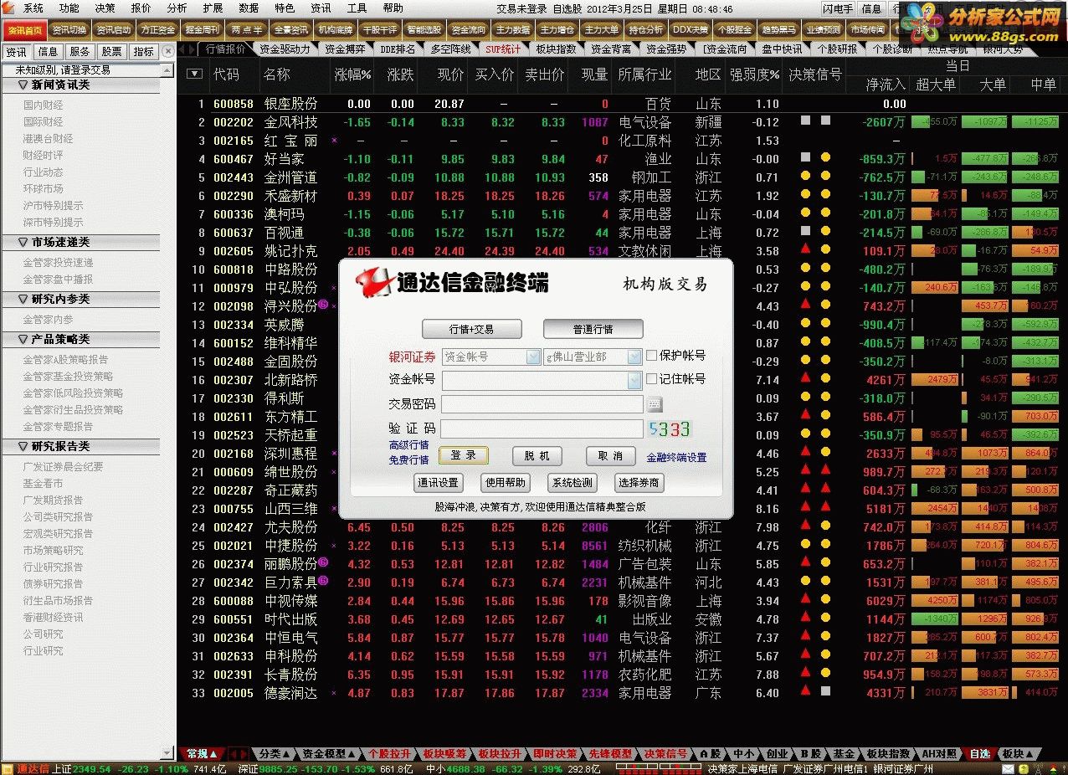Click the 闪电手 button at top right
The width and height of the screenshot is (1068, 775).
coord(838,9)
